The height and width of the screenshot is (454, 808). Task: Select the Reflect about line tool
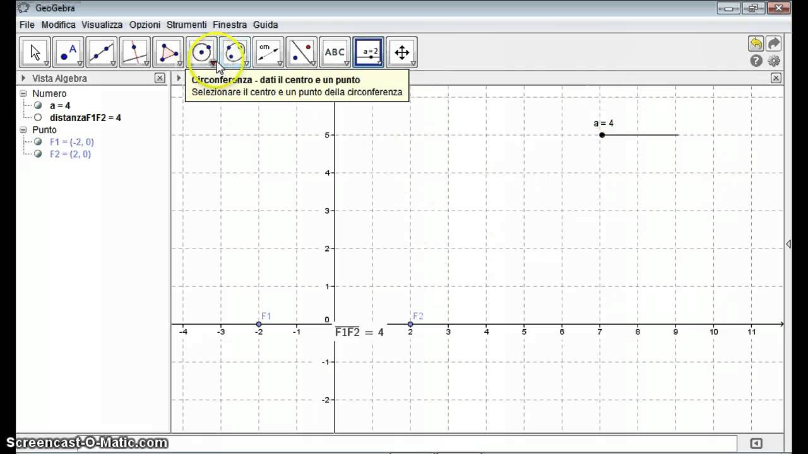click(x=301, y=52)
